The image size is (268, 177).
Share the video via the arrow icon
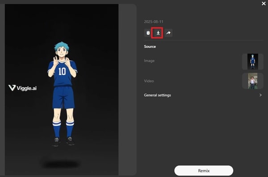[168, 33]
